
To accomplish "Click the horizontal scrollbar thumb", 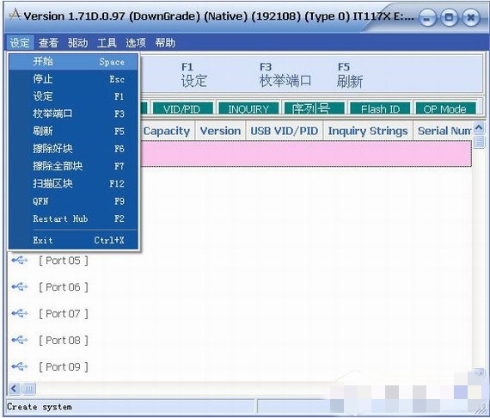I will click(x=28, y=389).
